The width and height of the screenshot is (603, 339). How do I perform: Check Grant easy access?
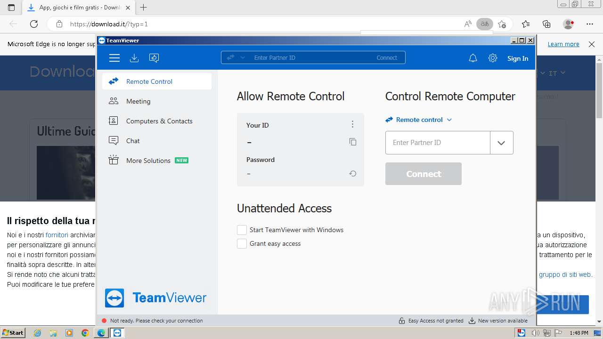pyautogui.click(x=242, y=243)
